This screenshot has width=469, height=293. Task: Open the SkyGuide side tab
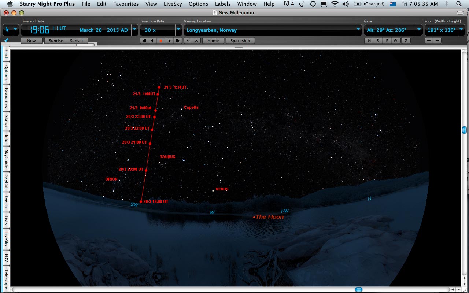pyautogui.click(x=6, y=158)
